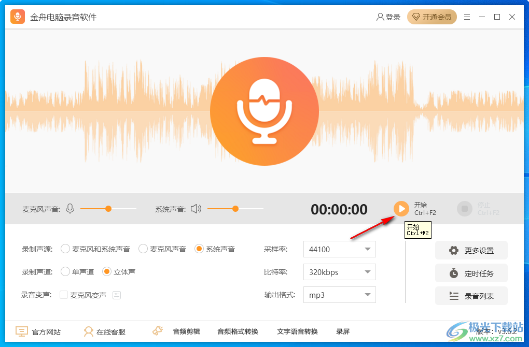Click the central microphone record button
529x347 pixels.
pos(264,111)
